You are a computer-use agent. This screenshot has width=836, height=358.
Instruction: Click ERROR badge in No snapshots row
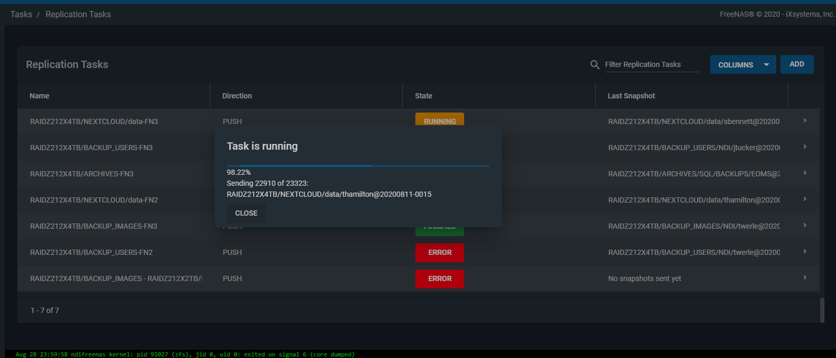pos(440,278)
